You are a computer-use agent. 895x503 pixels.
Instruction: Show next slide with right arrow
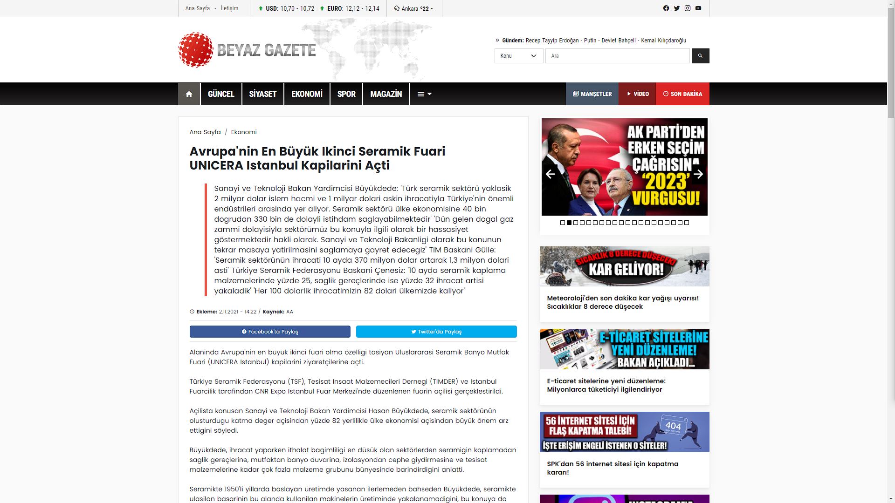tap(698, 174)
